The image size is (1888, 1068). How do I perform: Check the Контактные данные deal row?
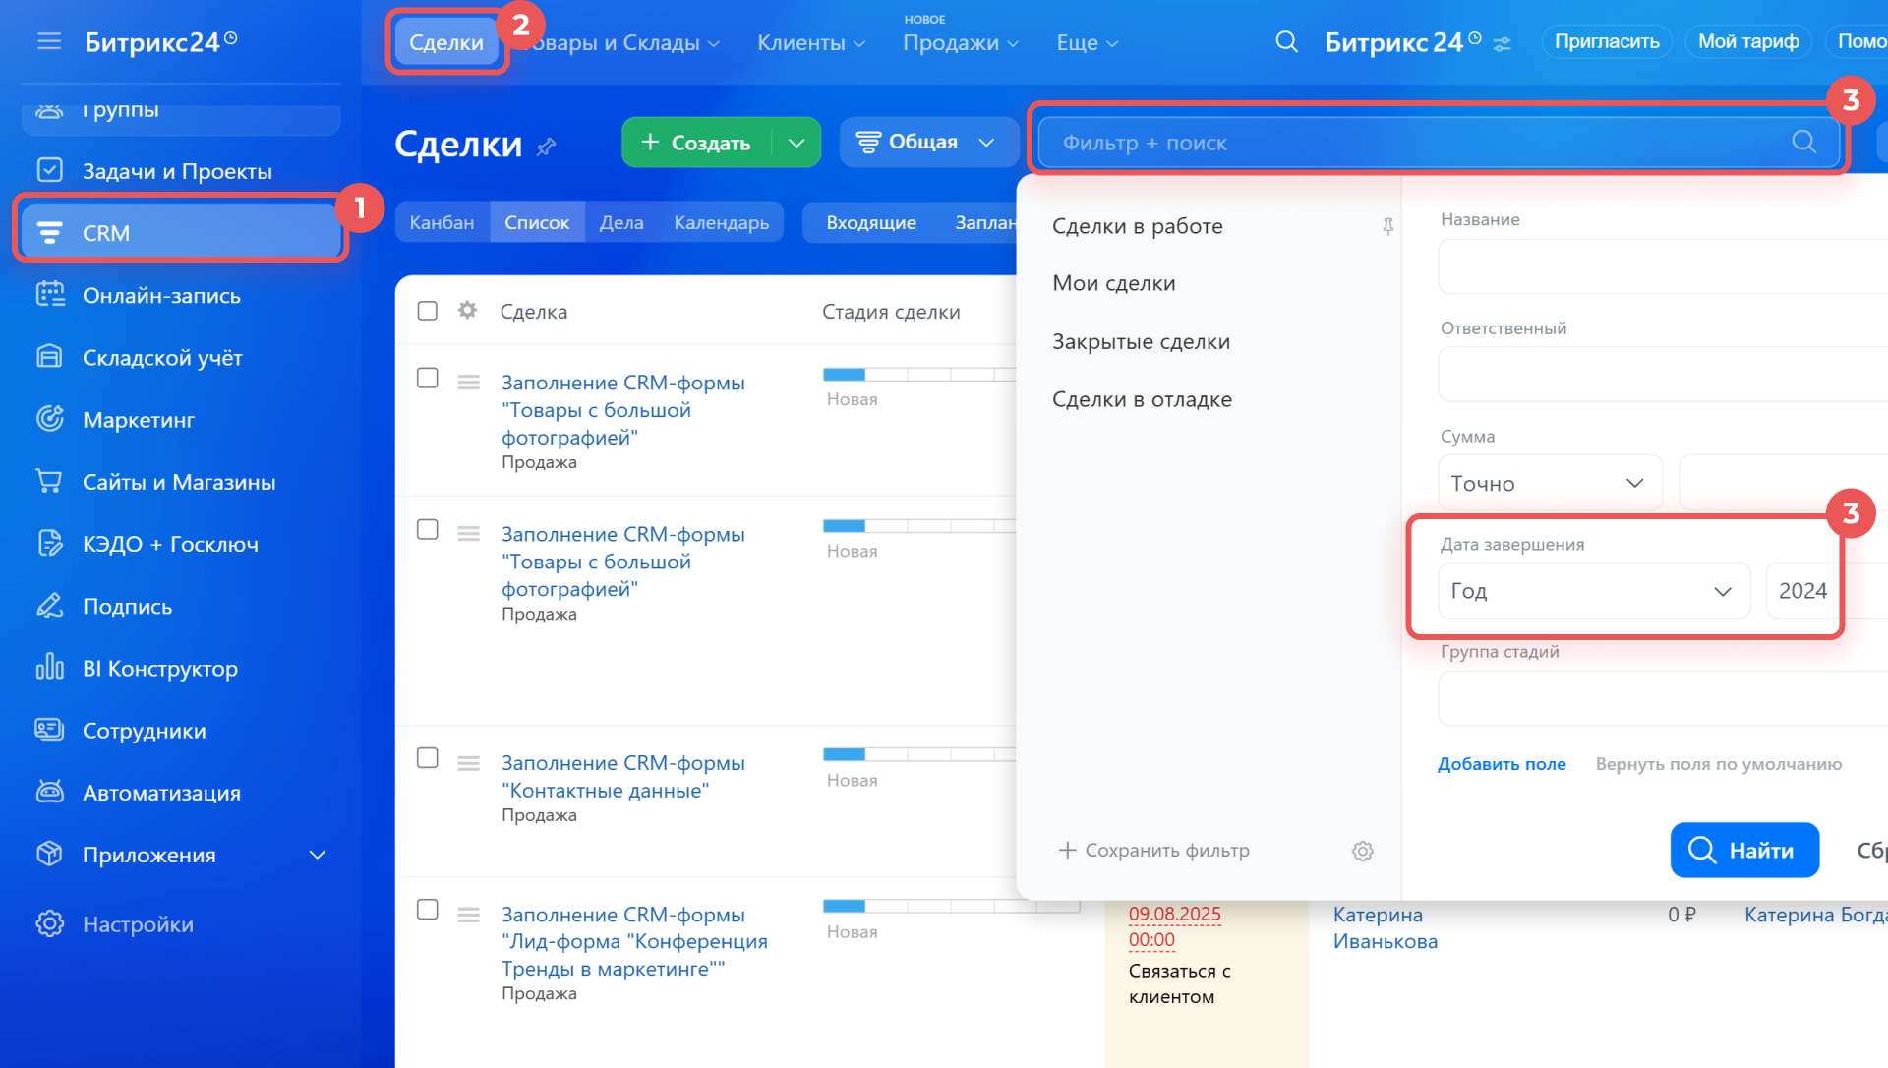tap(427, 757)
